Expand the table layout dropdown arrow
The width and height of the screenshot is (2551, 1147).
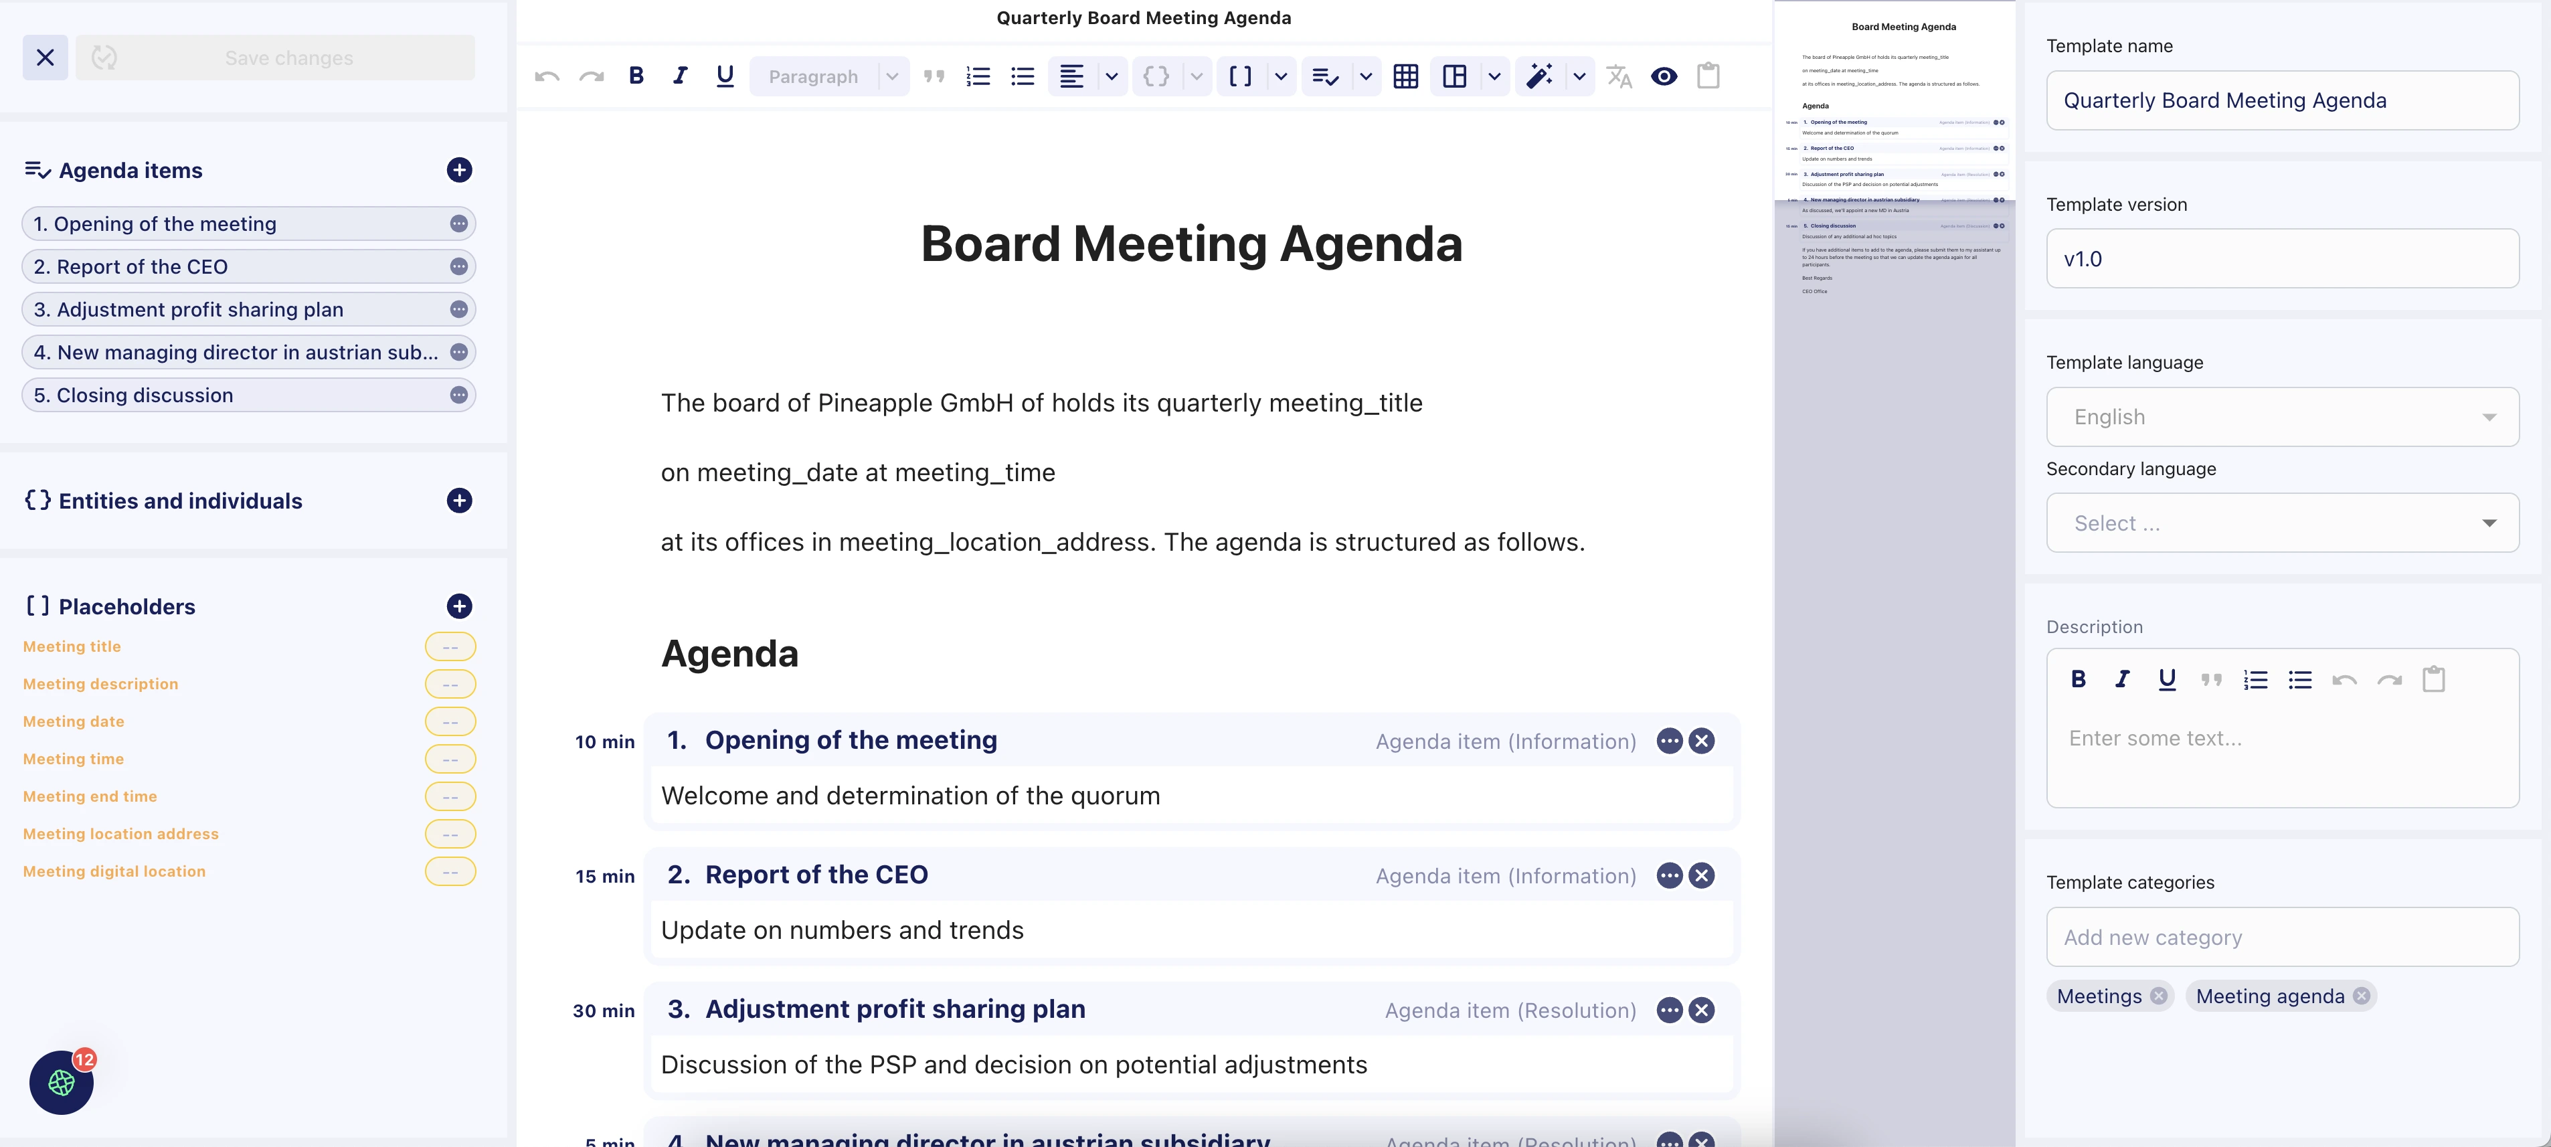tap(1494, 76)
